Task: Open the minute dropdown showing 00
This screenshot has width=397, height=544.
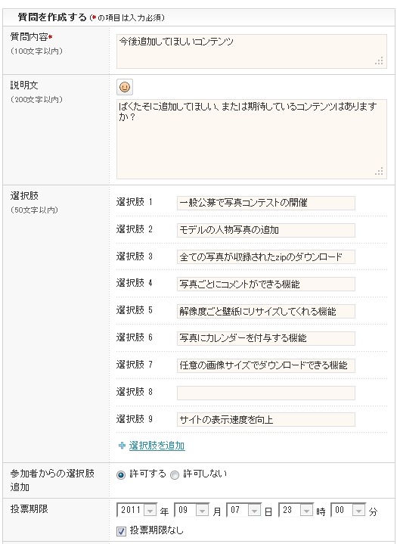Action: point(349,510)
